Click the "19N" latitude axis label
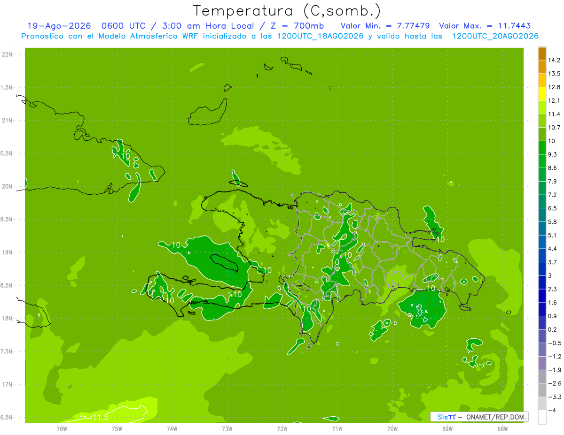The image size is (564, 435). [7, 252]
